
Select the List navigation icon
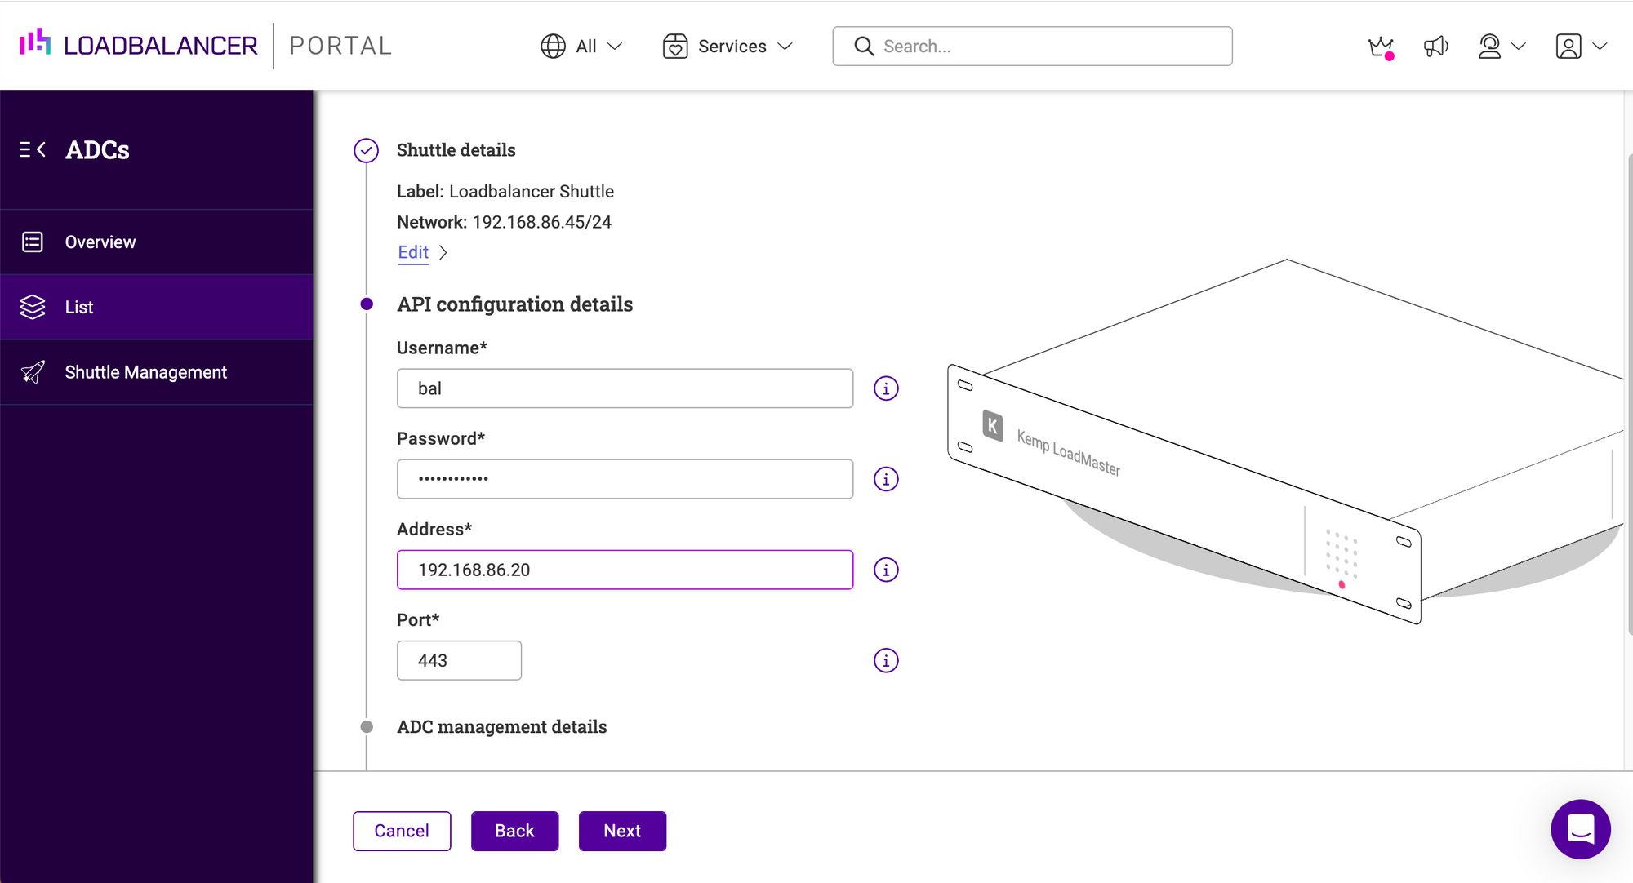(32, 307)
